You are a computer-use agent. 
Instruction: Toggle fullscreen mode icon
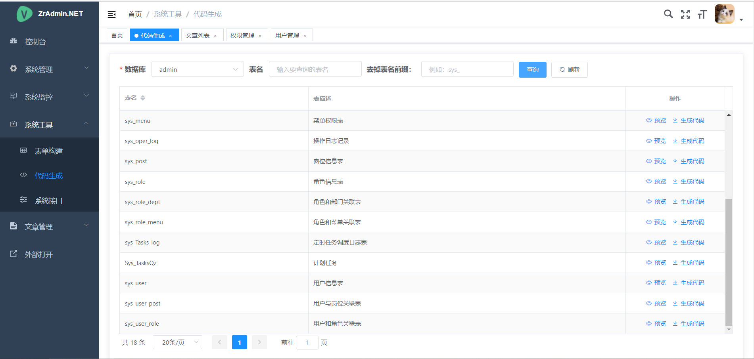click(685, 14)
